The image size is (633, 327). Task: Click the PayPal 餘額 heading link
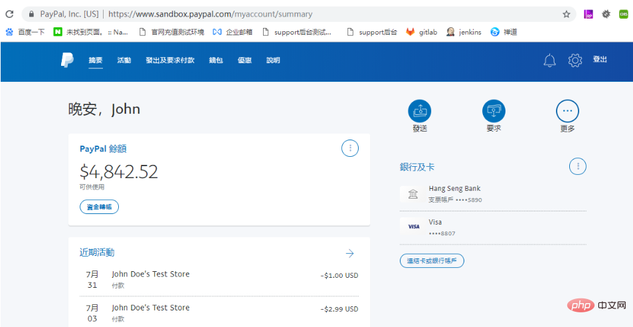coord(103,149)
